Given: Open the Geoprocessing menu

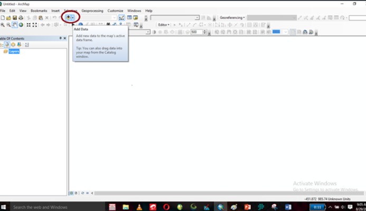Looking at the screenshot, I should click(x=92, y=11).
